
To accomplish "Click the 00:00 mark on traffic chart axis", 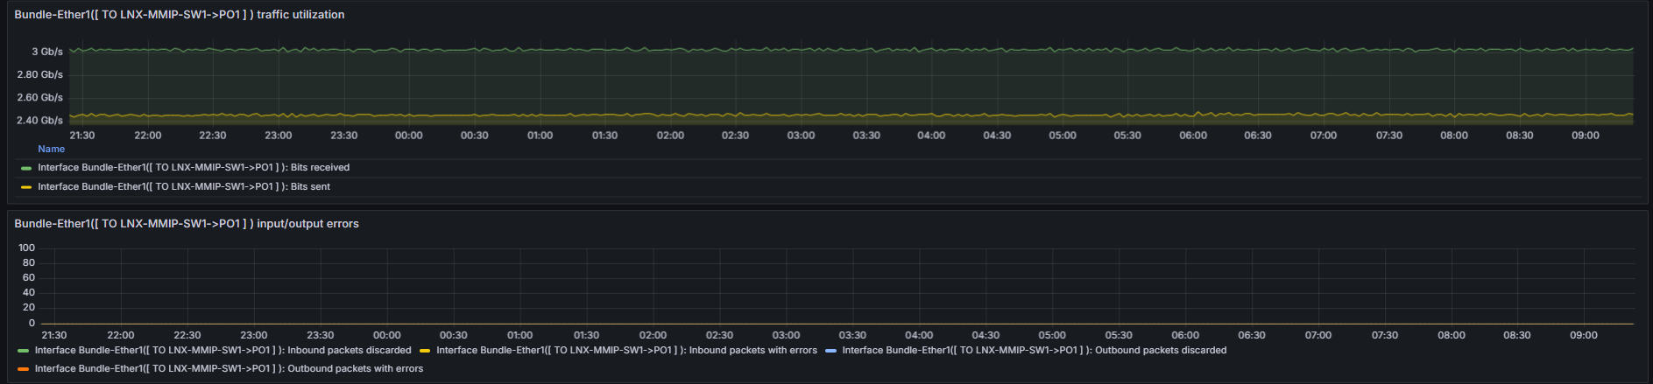I will pos(409,136).
